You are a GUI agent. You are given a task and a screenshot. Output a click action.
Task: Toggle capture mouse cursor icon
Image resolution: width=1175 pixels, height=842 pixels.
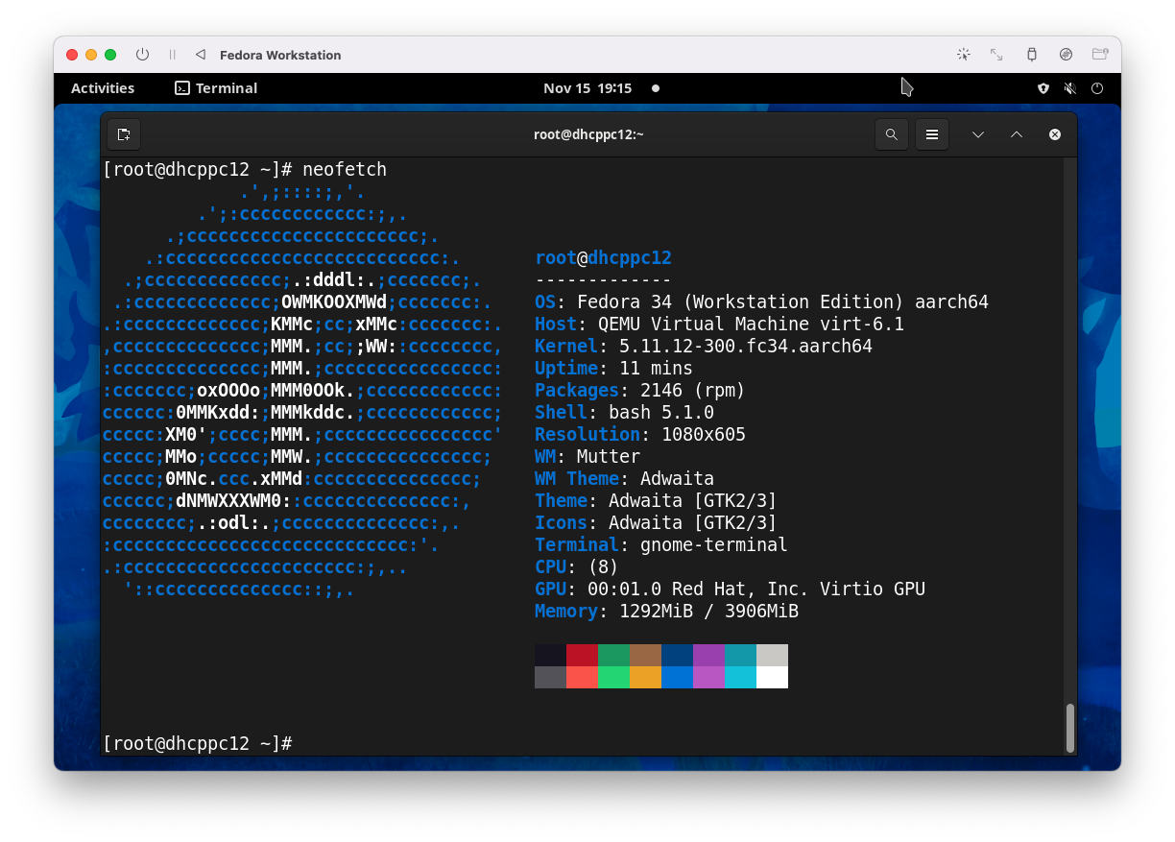(963, 55)
